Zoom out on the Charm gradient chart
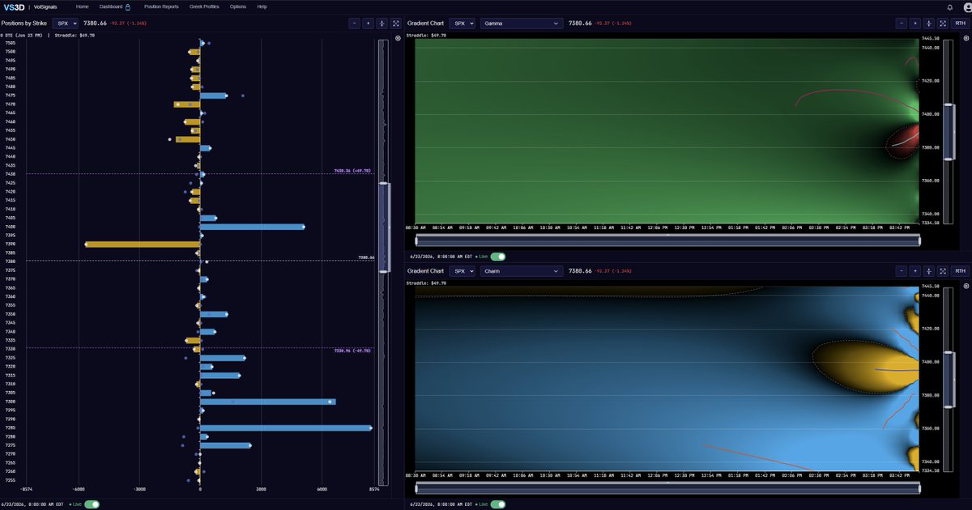 (901, 271)
